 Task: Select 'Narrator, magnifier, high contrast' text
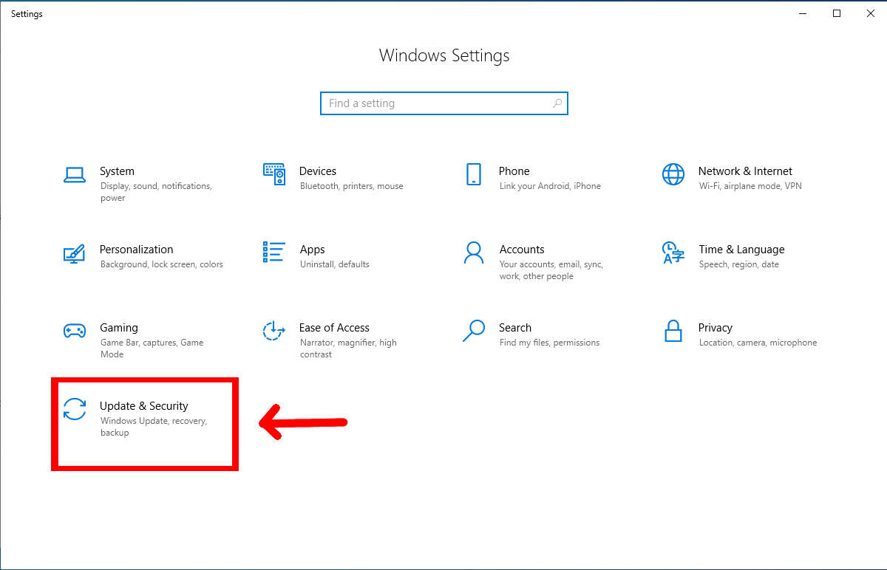[348, 348]
